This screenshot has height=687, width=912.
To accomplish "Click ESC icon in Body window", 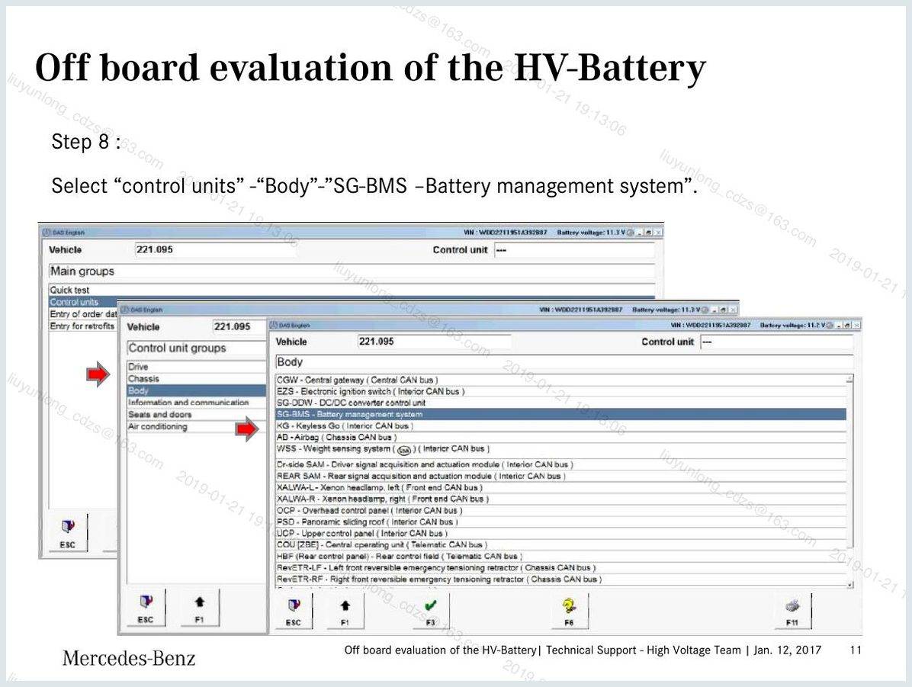I will tap(293, 611).
